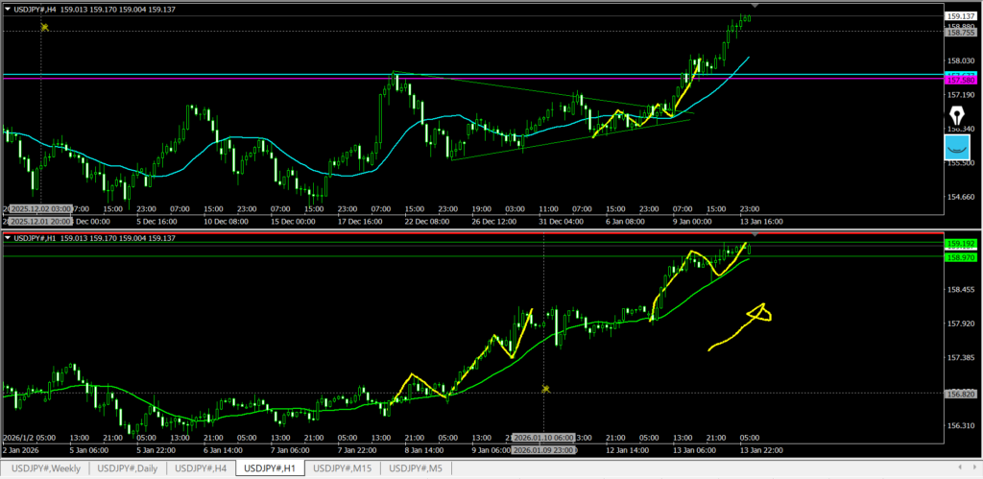Click the 159.137 current price label in H4
This screenshot has height=479, width=983.
pyautogui.click(x=961, y=16)
